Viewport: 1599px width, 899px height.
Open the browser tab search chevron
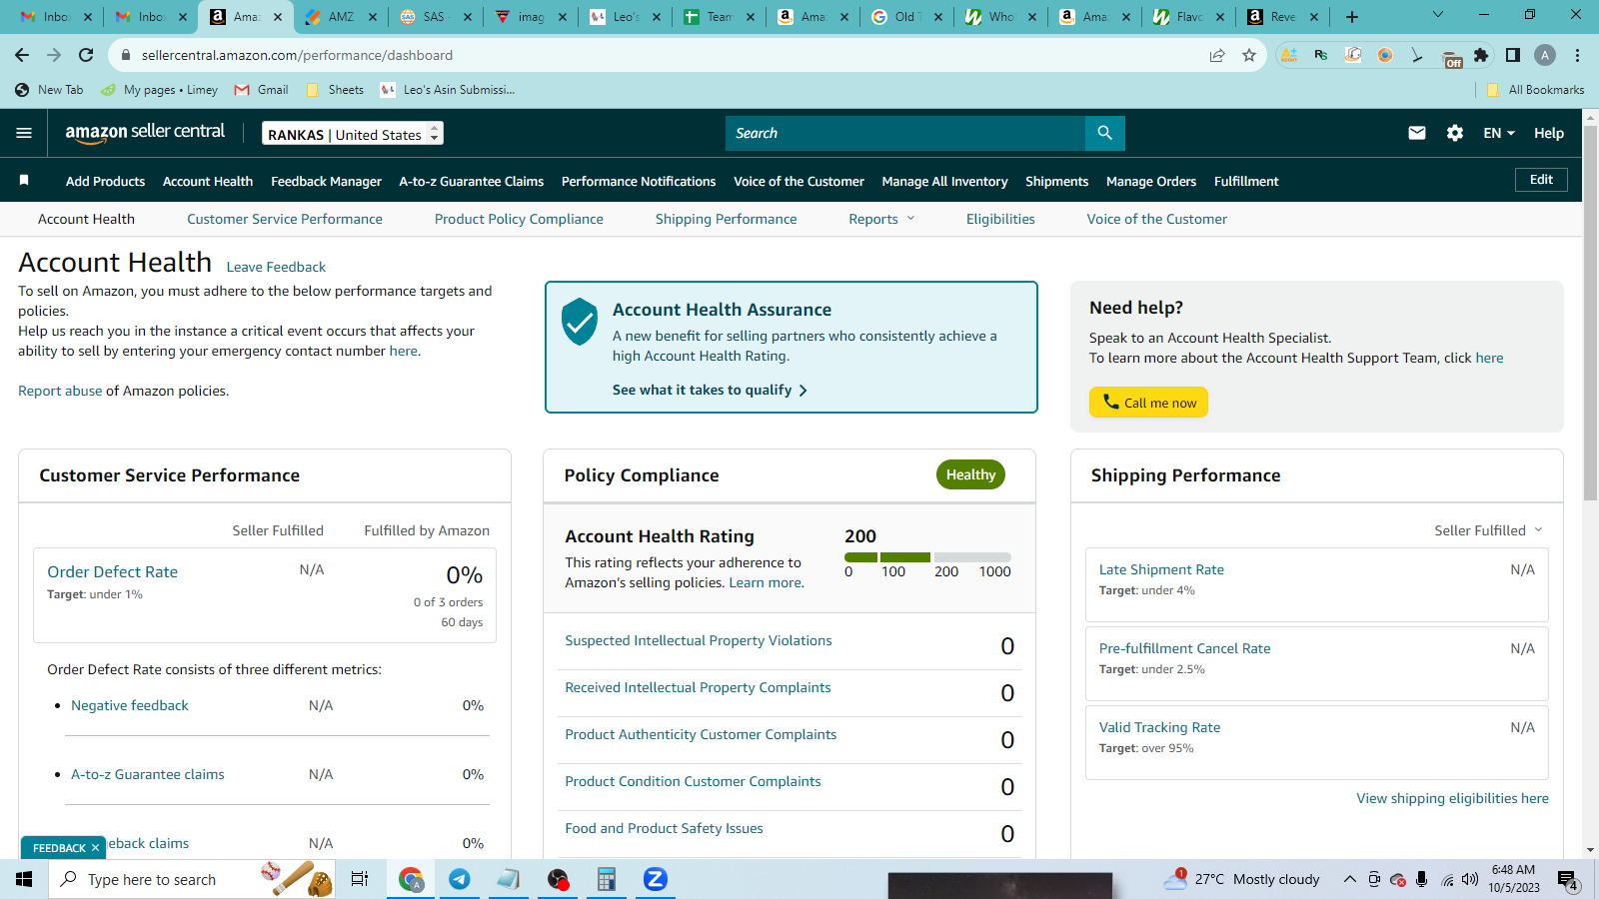(x=1438, y=15)
